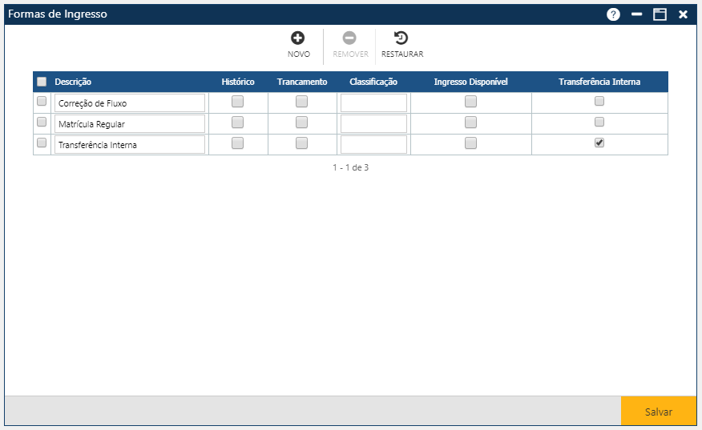Sort by the Descrição column header
The image size is (702, 430).
tap(73, 82)
